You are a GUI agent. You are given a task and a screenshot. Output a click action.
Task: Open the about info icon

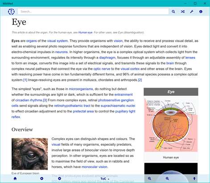201,12
